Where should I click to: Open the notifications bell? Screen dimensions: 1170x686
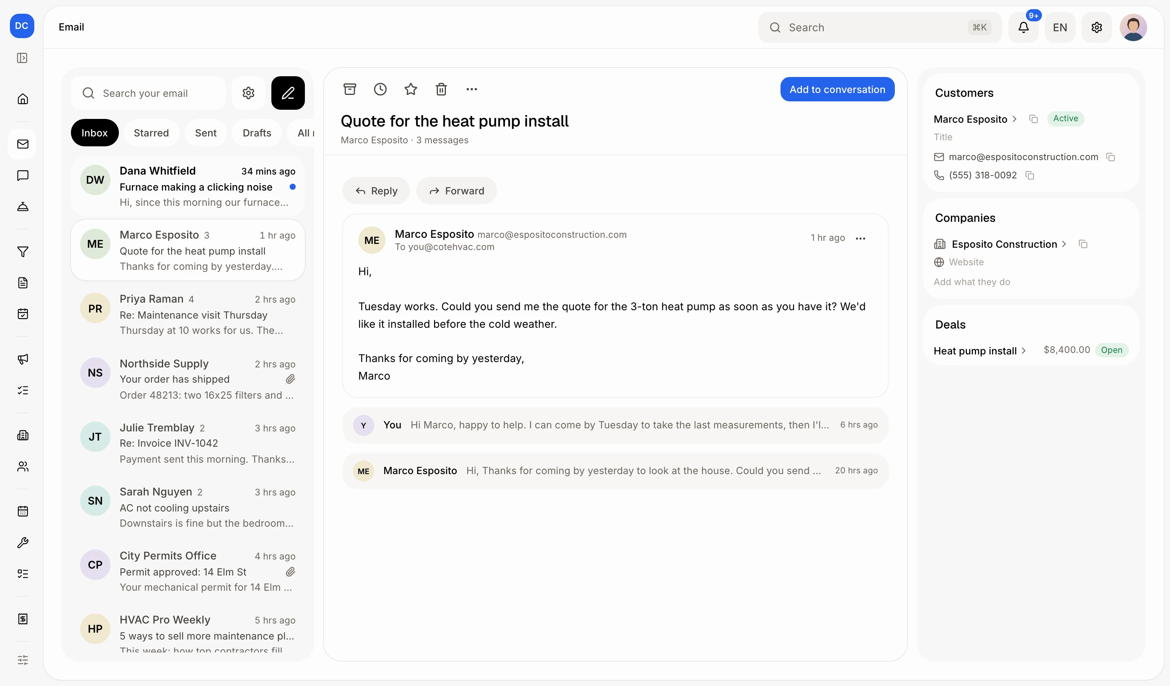[1023, 27]
